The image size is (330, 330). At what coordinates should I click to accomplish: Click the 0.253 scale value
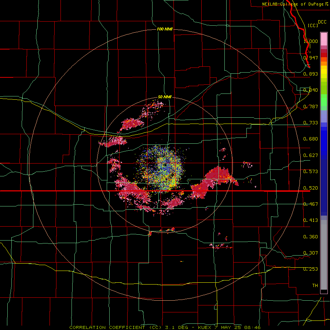(x=311, y=269)
